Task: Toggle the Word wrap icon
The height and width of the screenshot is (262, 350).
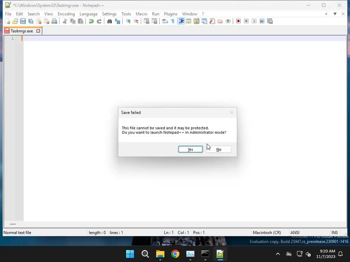Action: click(x=165, y=21)
